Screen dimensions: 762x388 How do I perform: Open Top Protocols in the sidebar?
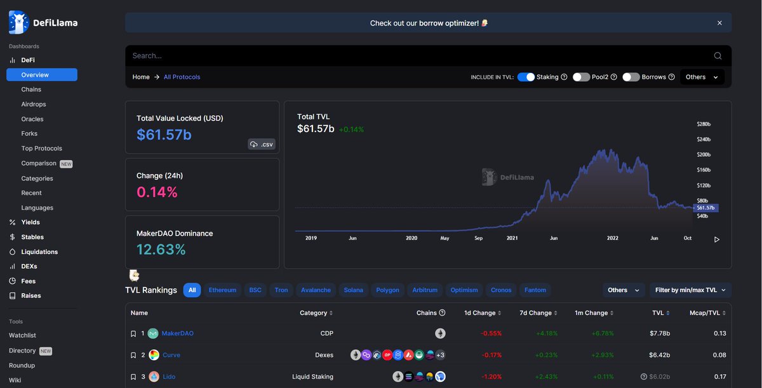coord(42,149)
